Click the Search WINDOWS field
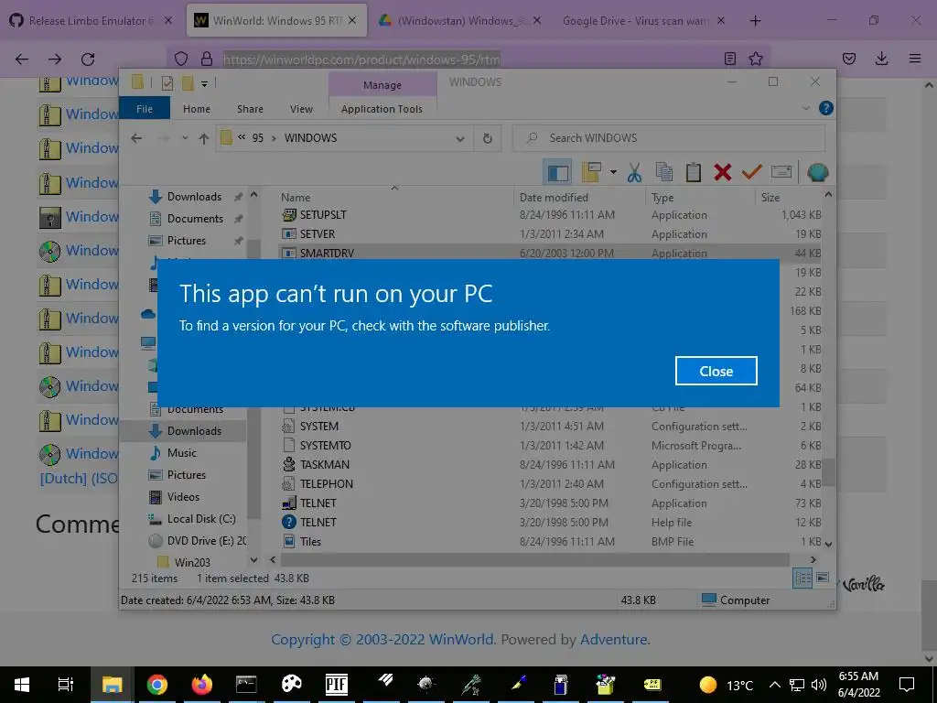This screenshot has width=937, height=703. click(669, 138)
